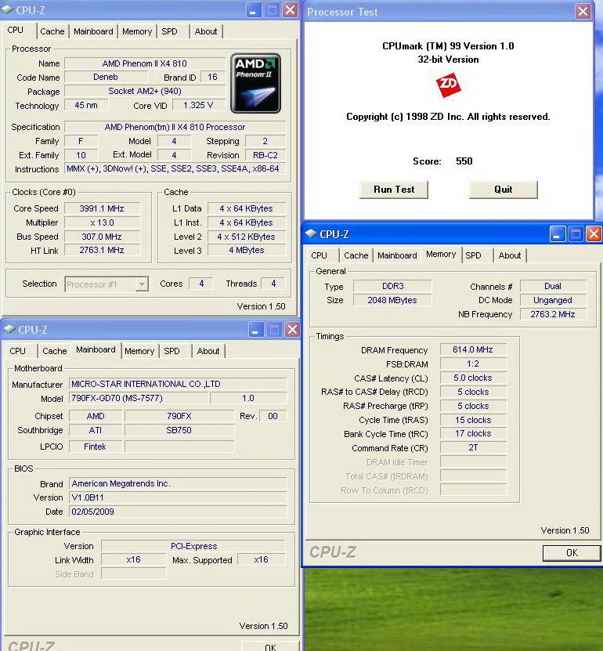Click the NB Frequency value 2763.2 MHz
The height and width of the screenshot is (651, 603).
(553, 314)
